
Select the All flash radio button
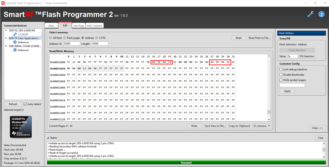coord(51,38)
